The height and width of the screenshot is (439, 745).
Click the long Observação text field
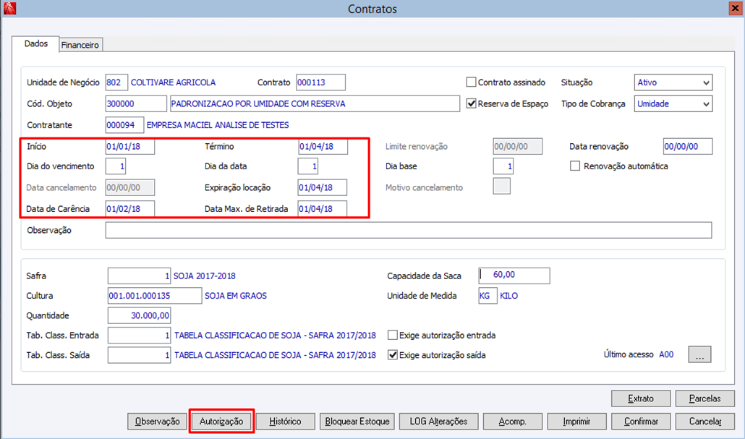point(409,230)
